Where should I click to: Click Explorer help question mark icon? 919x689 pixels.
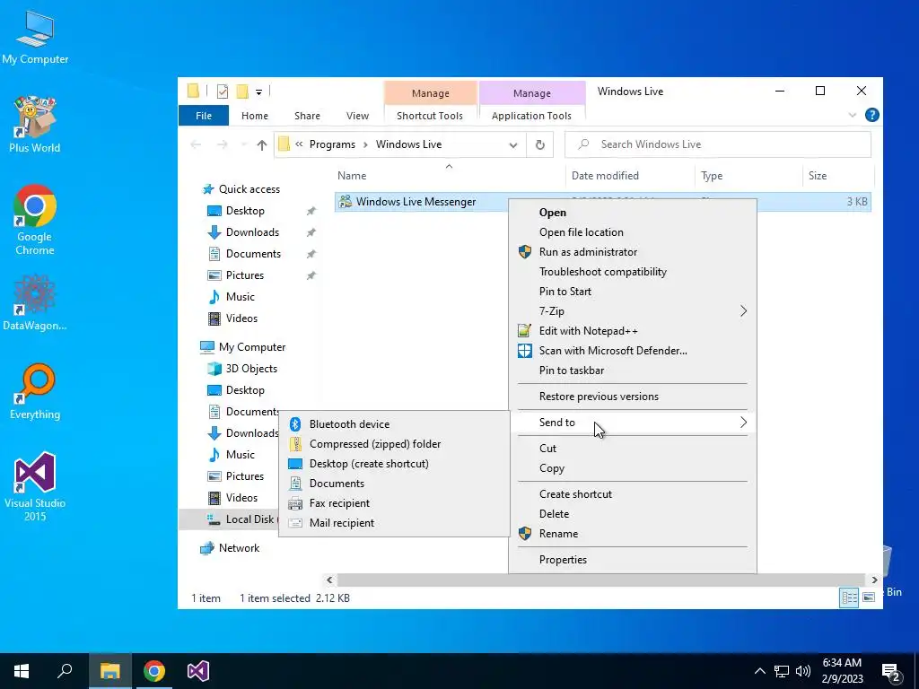tap(872, 115)
